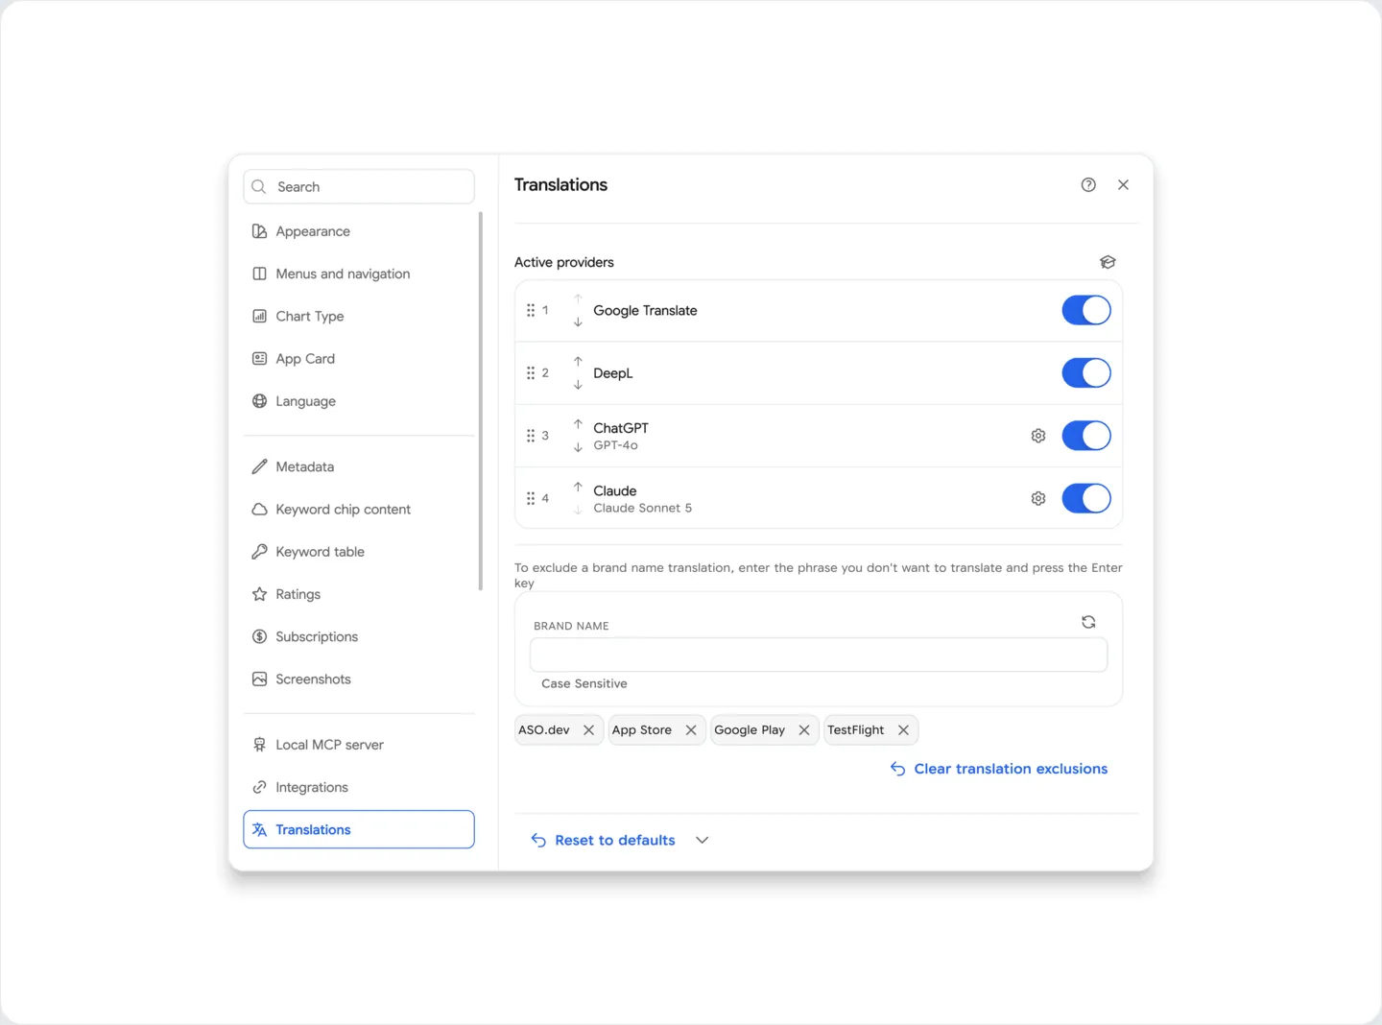
Task: Click Reset to defaults button
Action: tap(604, 841)
